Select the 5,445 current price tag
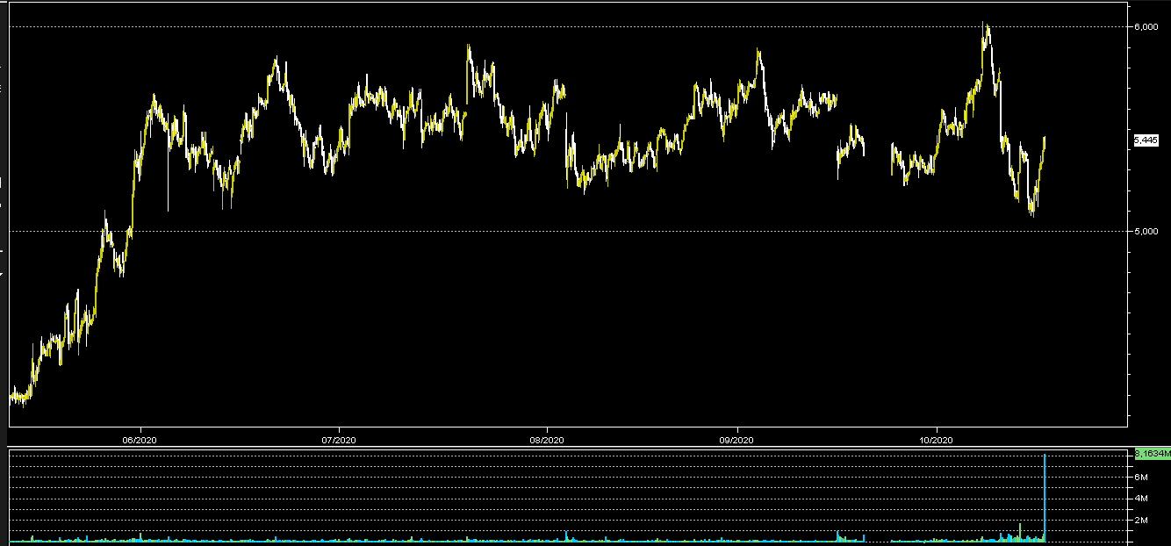This screenshot has height=546, width=1171. (x=1146, y=140)
